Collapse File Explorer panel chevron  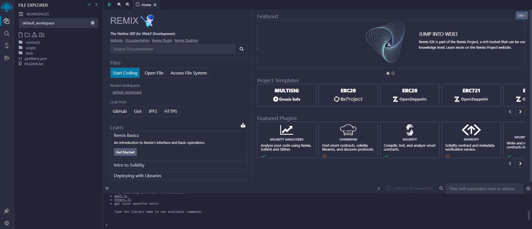click(96, 5)
